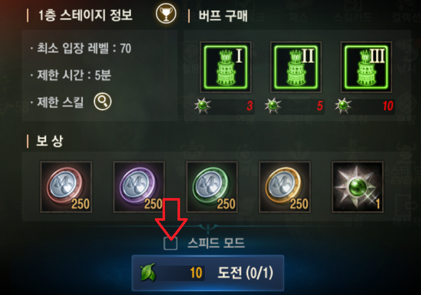The height and width of the screenshot is (295, 421).
Task: Open the trophy ranking icon
Action: [166, 14]
